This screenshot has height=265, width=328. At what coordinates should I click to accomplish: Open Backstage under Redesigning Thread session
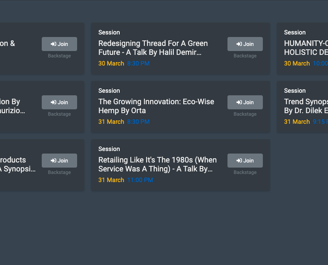pyautogui.click(x=245, y=56)
